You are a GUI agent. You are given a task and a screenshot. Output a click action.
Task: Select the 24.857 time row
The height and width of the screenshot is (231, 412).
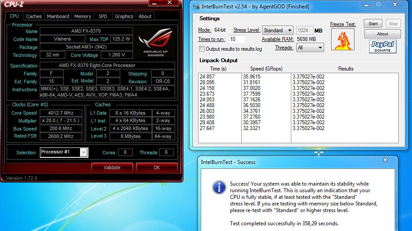tap(207, 77)
